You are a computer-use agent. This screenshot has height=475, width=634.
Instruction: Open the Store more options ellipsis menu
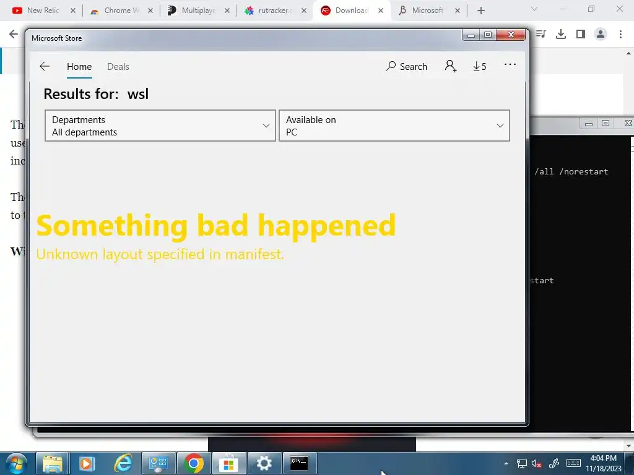coord(510,64)
